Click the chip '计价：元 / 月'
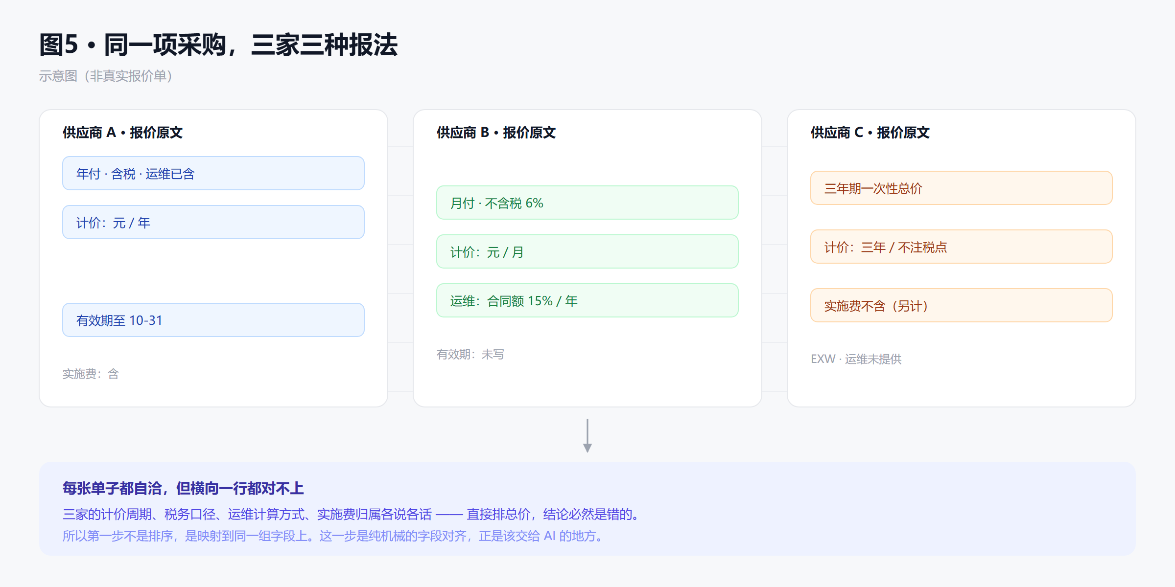Image resolution: width=1175 pixels, height=587 pixels. pyautogui.click(x=587, y=251)
